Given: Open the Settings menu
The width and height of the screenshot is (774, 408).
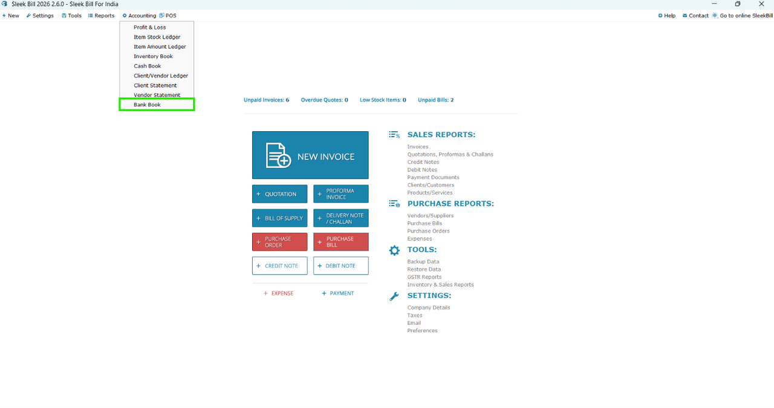Looking at the screenshot, I should [x=40, y=16].
